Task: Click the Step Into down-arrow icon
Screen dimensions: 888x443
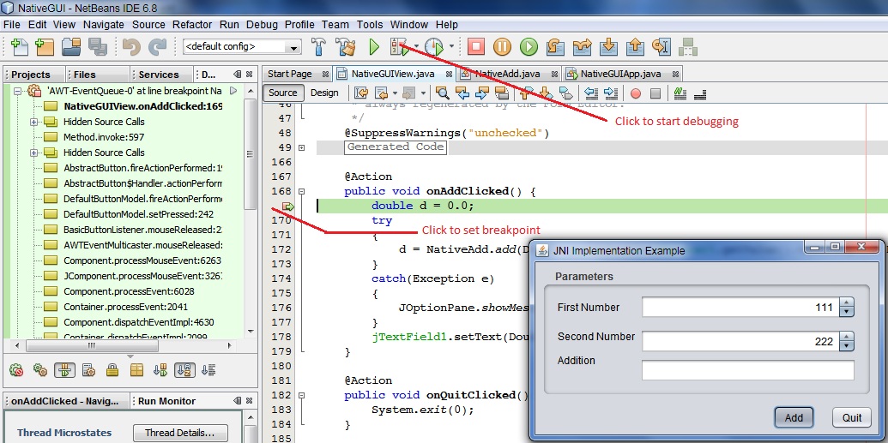Action: coord(608,47)
